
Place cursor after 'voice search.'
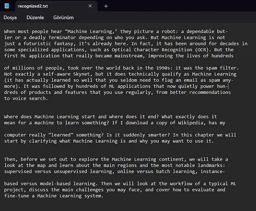click(x=48, y=98)
